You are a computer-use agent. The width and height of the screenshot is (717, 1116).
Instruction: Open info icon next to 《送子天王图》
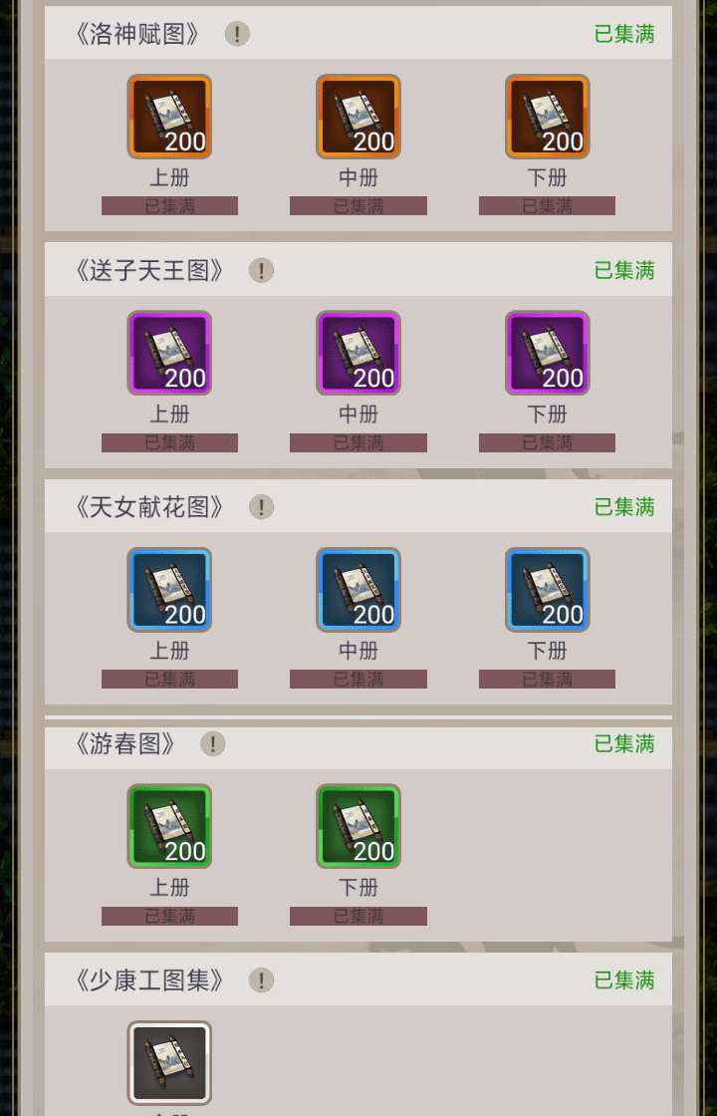pos(261,270)
